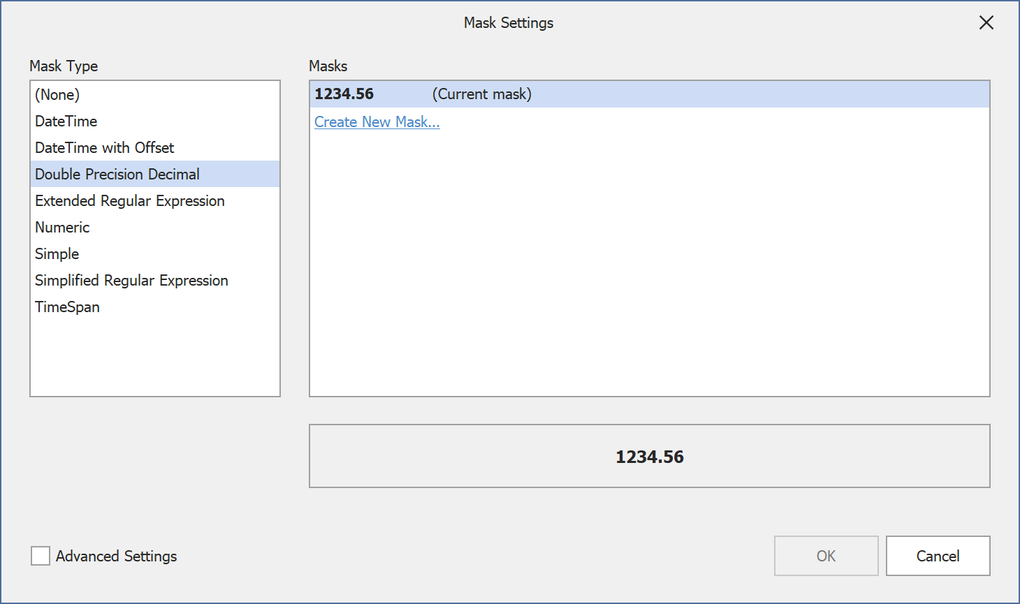Select DateTime with Offset mask type

(x=105, y=147)
